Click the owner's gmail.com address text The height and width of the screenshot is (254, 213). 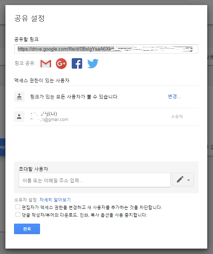(49, 120)
